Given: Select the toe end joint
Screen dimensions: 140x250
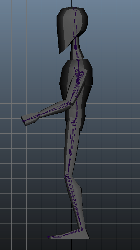Looking at the screenshot, I should 48,237.
